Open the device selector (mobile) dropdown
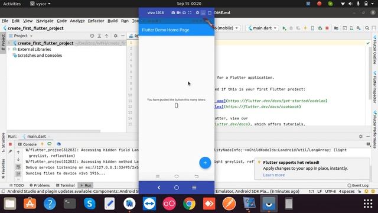Screen dimensions: 378x213 click(x=227, y=28)
